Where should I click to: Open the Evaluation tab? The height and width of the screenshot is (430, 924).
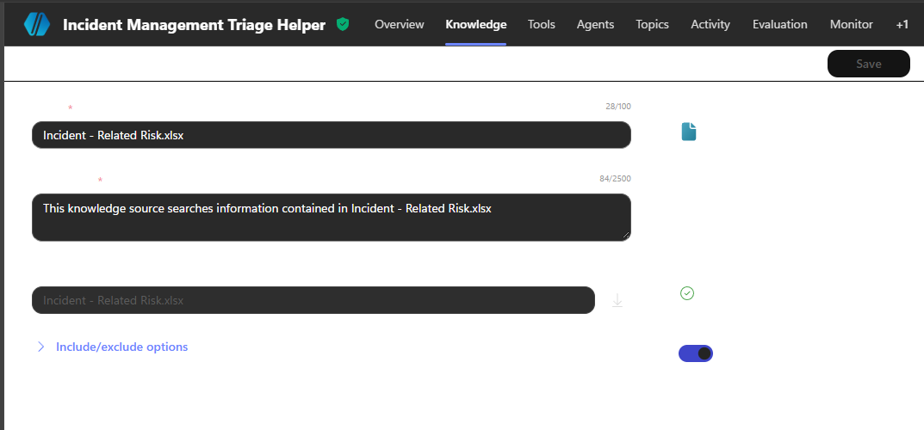[x=779, y=24]
